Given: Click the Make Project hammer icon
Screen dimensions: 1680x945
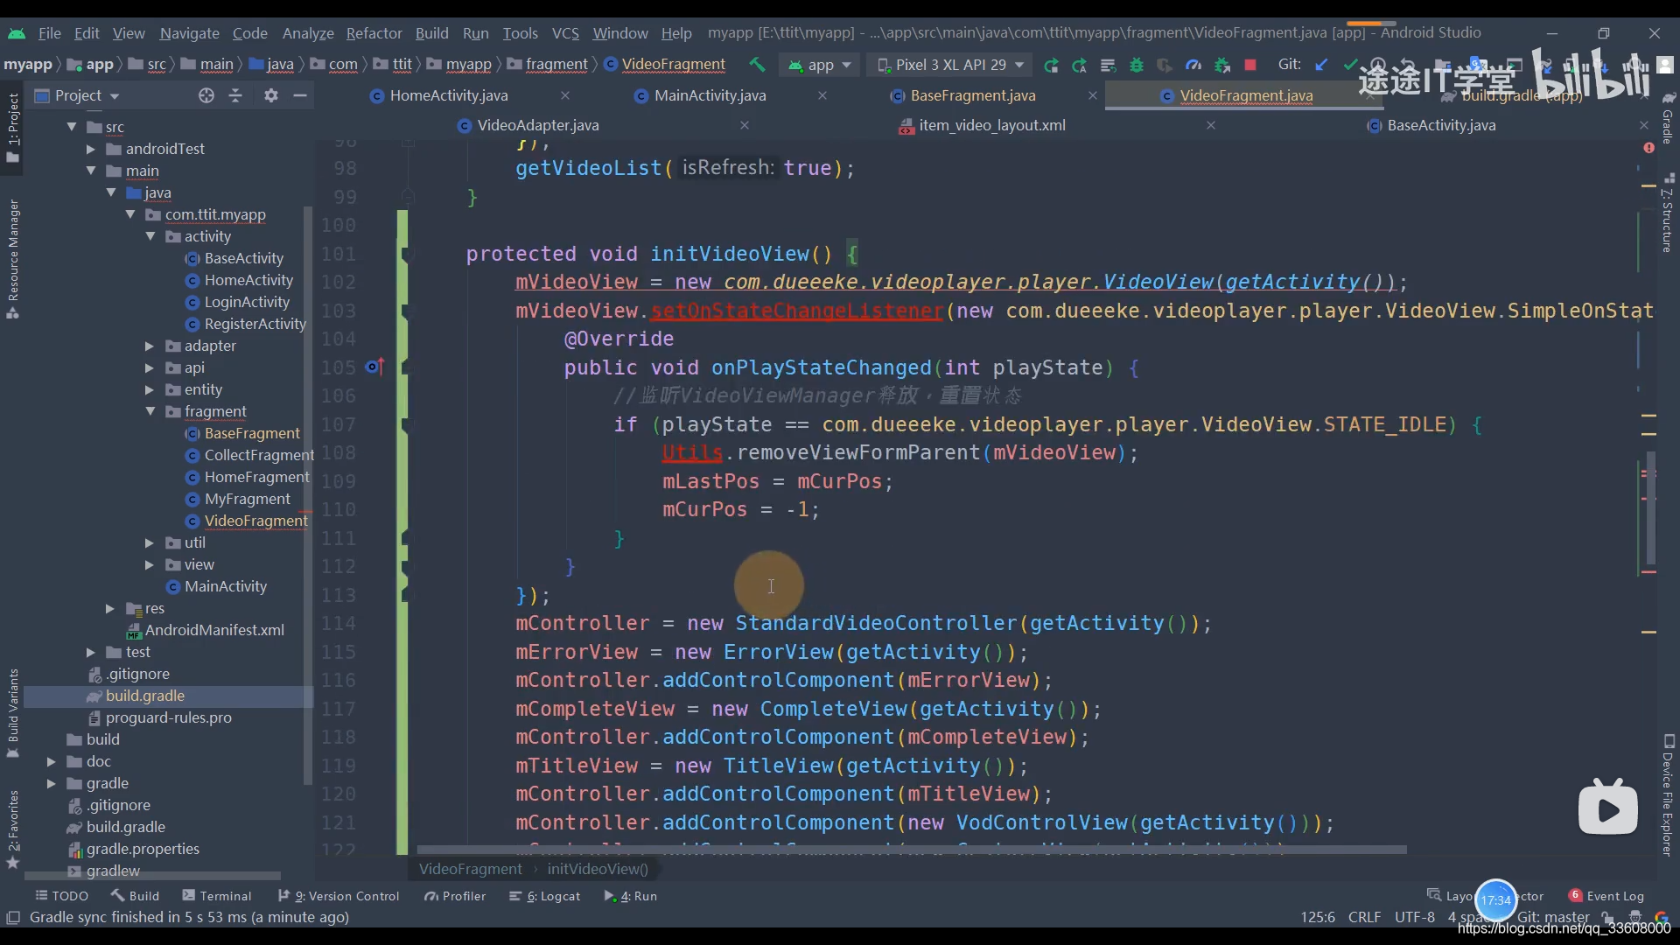Looking at the screenshot, I should 757,65.
